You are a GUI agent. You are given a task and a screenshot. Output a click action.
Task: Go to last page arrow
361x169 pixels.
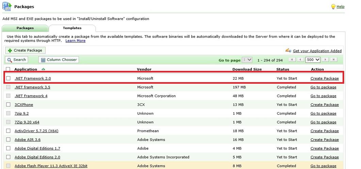tap(333, 60)
